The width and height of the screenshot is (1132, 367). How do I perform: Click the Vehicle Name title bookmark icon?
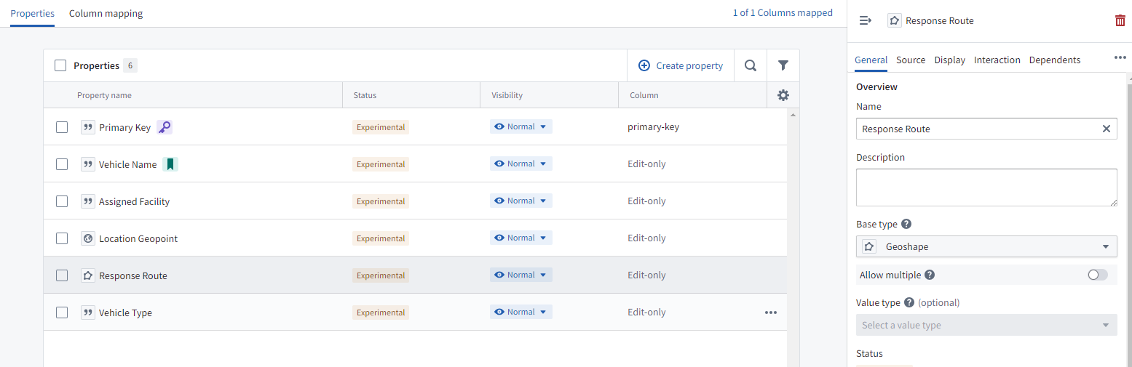tap(170, 164)
